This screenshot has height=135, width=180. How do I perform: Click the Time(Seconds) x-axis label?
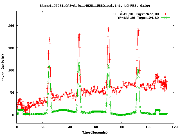pyautogui.click(x=95, y=132)
